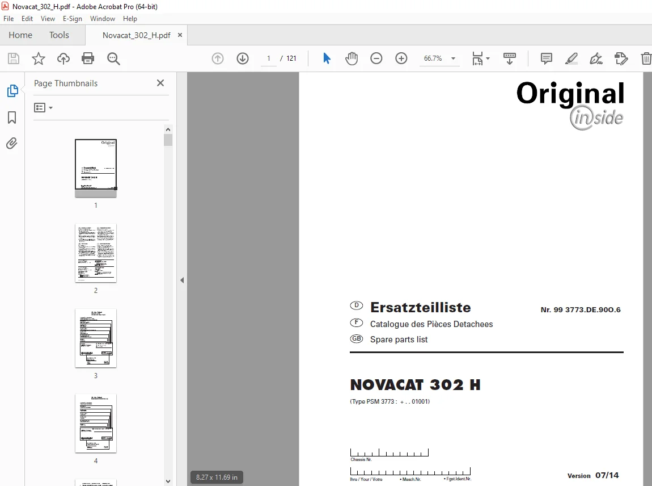652x486 pixels.
Task: Go to next page arrow
Action: [x=243, y=58]
